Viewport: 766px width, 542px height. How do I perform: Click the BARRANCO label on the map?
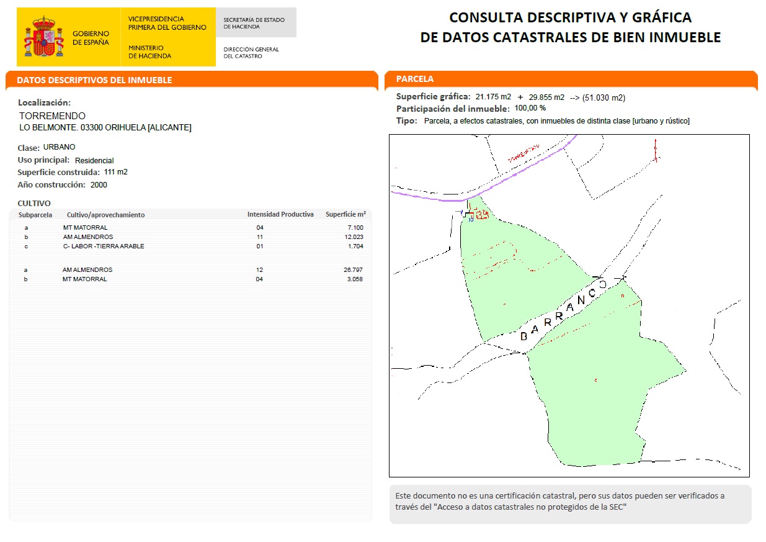[x=562, y=314]
